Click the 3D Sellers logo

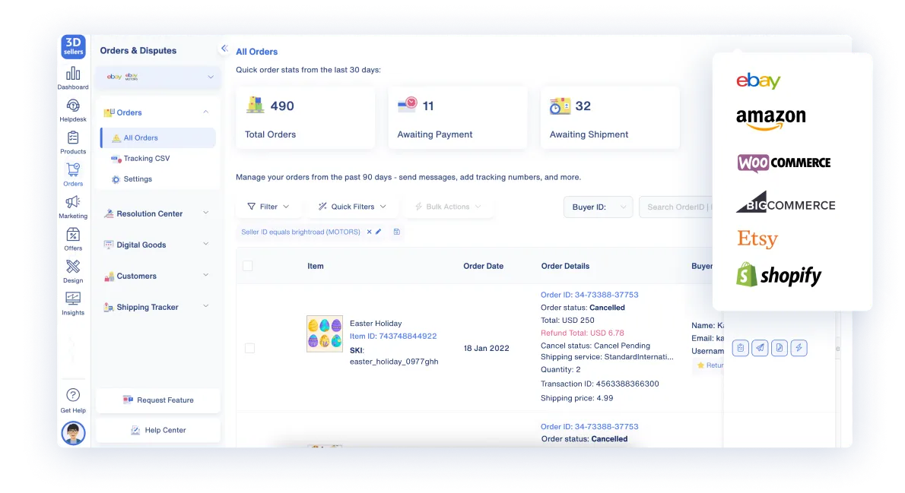(x=73, y=46)
